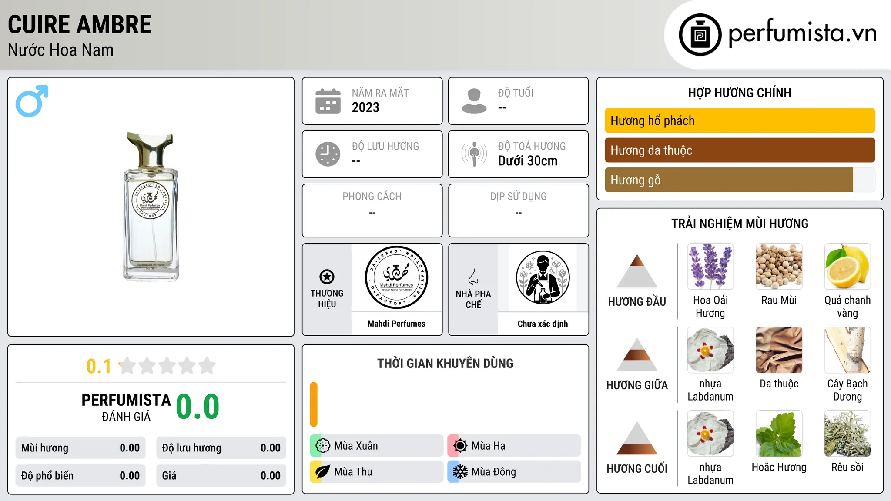Click the Nước Hoa Nam subtitle

(61, 50)
